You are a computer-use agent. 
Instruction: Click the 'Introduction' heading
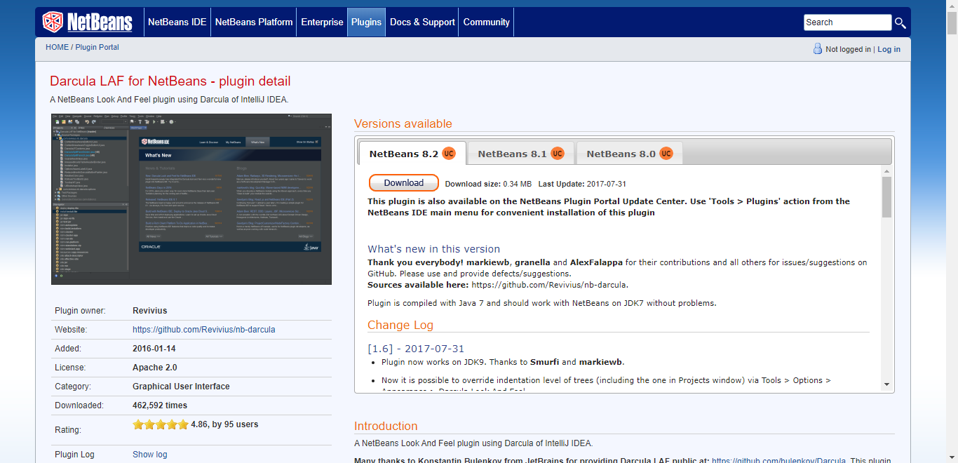point(386,426)
